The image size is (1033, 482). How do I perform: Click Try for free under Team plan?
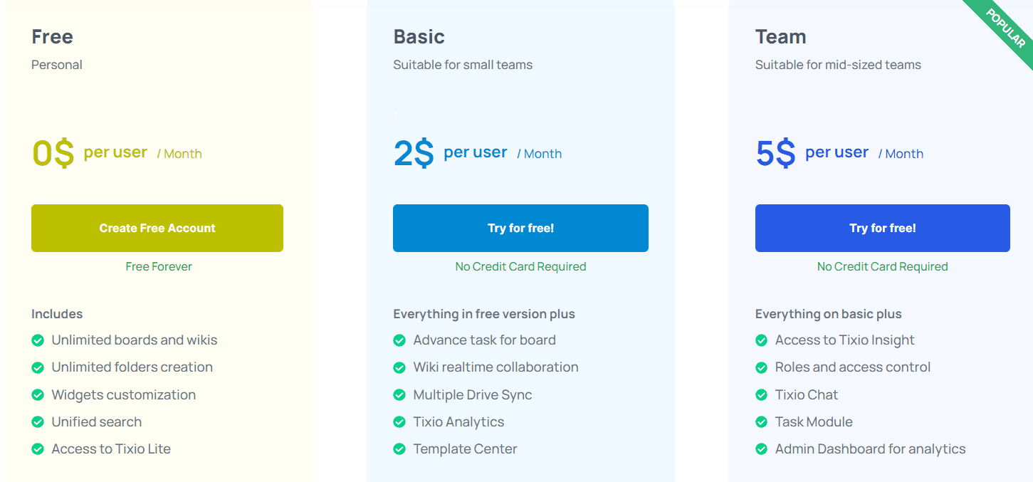point(882,228)
